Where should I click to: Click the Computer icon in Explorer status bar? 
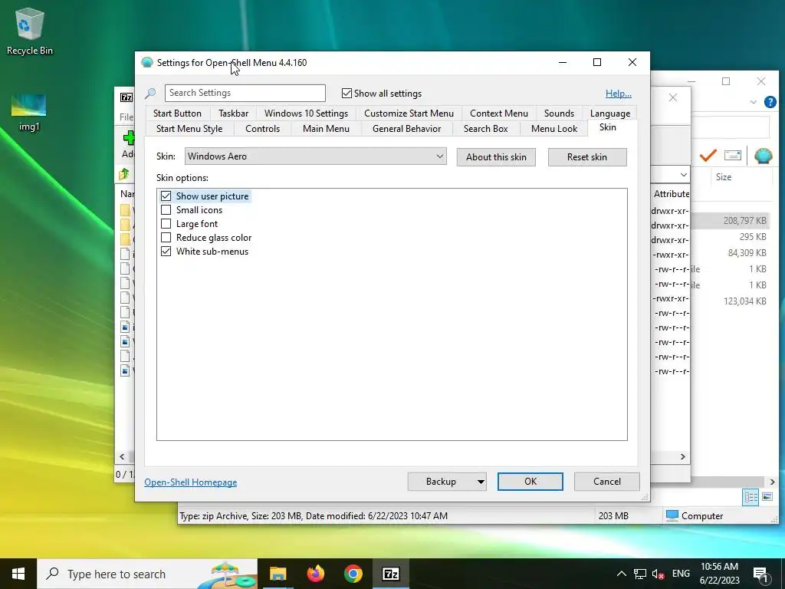click(x=672, y=515)
